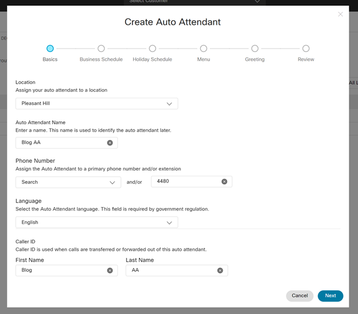This screenshot has width=358, height=314.
Task: Open the Greeting step
Action: (x=254, y=49)
